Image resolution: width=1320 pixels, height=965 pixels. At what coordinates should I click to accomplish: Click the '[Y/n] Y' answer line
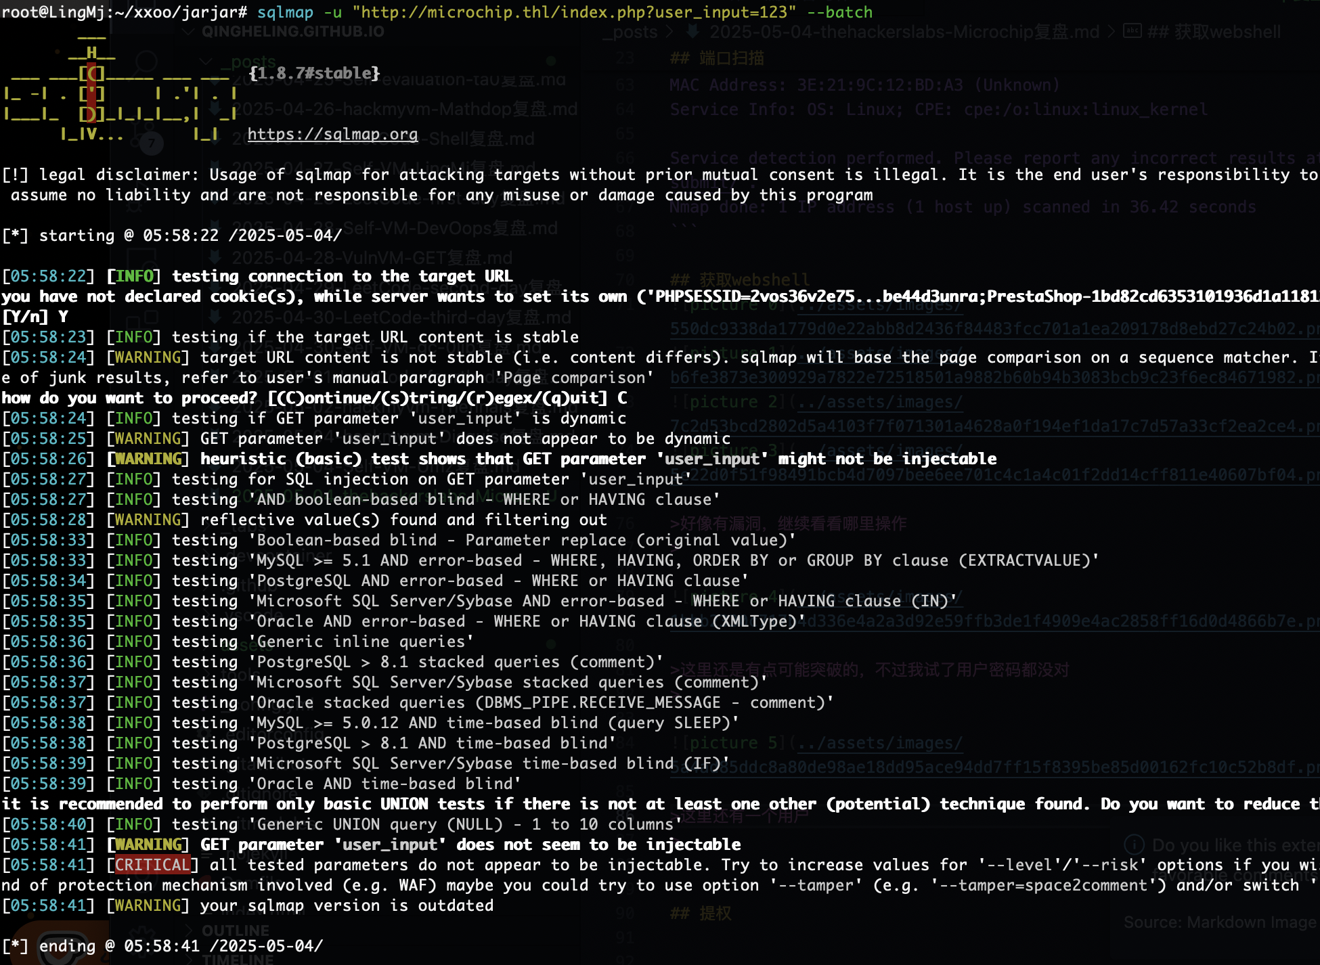tap(35, 317)
